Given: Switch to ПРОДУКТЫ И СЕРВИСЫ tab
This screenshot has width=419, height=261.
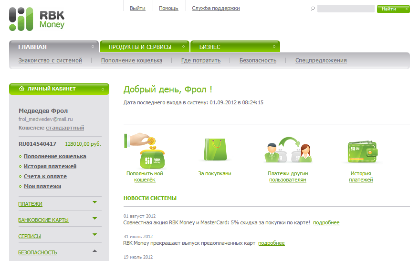Looking at the screenshot, I should pos(145,47).
